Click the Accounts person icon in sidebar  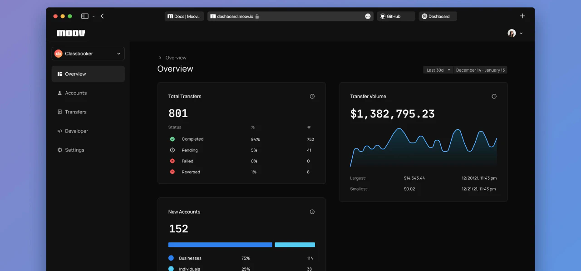(59, 93)
